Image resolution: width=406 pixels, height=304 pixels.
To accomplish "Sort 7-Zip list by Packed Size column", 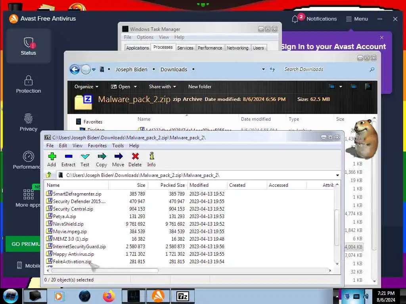I will click(167, 185).
